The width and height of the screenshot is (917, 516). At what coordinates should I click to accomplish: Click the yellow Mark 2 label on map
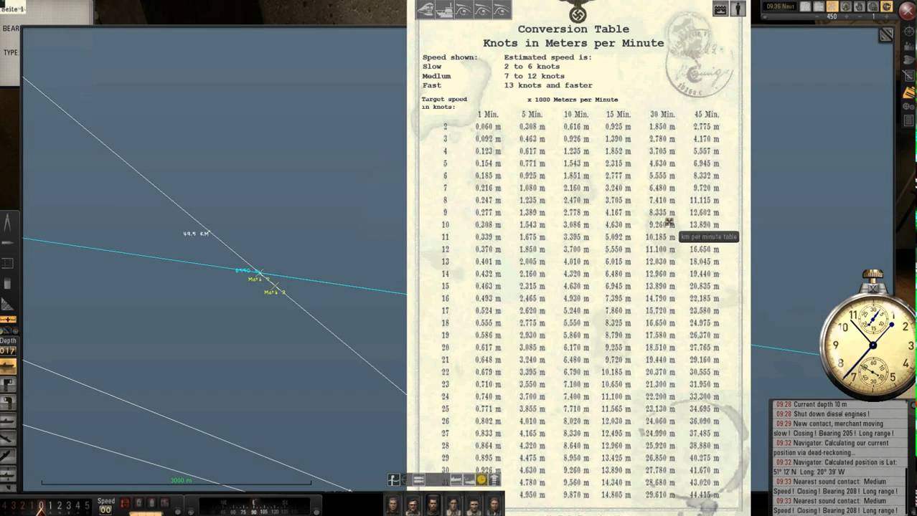pos(274,292)
